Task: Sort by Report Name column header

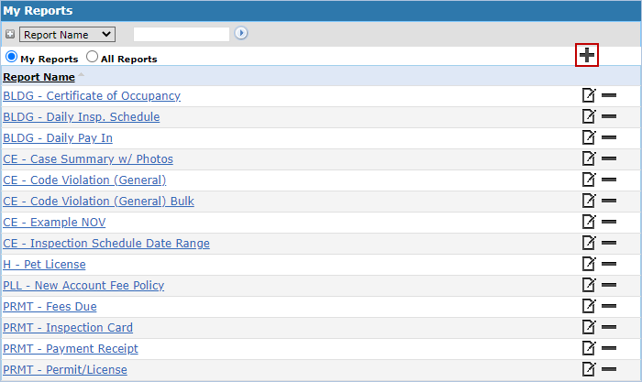Action: click(x=39, y=77)
